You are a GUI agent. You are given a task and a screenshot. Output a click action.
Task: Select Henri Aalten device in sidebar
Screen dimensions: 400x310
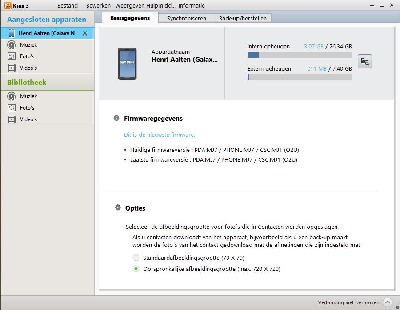[46, 33]
